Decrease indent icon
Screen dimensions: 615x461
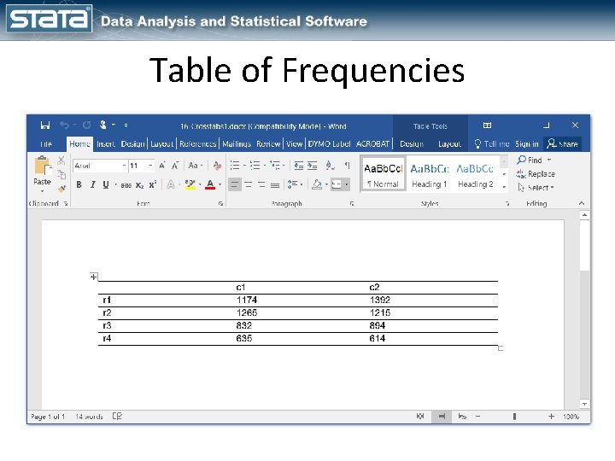[299, 166]
